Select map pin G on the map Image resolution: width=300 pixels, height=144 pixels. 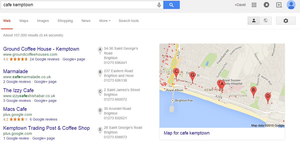coord(192,75)
